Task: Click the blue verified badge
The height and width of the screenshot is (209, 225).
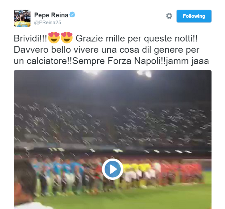Action: point(72,14)
